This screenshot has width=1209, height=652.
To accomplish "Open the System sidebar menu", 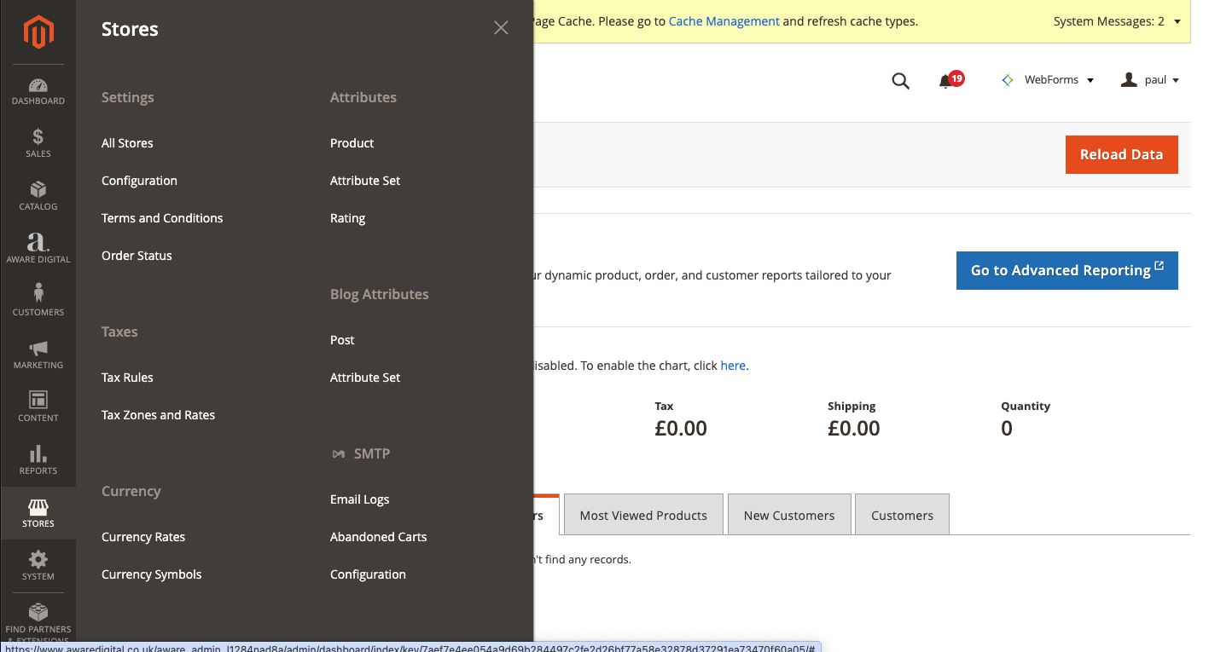I will pos(38,566).
